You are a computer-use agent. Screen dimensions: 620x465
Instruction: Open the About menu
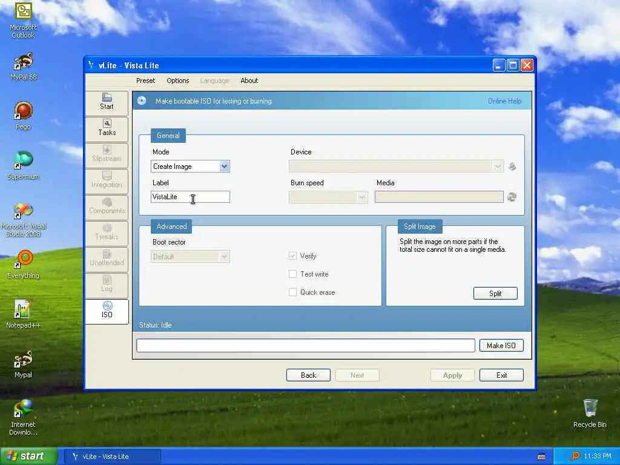(249, 81)
